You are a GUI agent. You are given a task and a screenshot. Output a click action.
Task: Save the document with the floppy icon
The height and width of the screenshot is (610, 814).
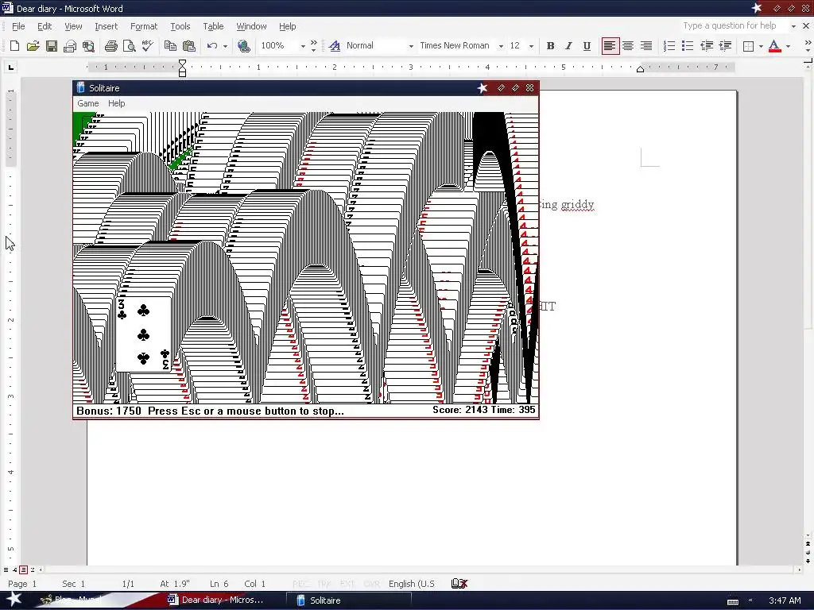pyautogui.click(x=52, y=45)
